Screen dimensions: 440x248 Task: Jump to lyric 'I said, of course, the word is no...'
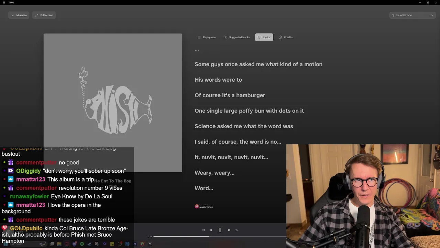[x=238, y=142]
